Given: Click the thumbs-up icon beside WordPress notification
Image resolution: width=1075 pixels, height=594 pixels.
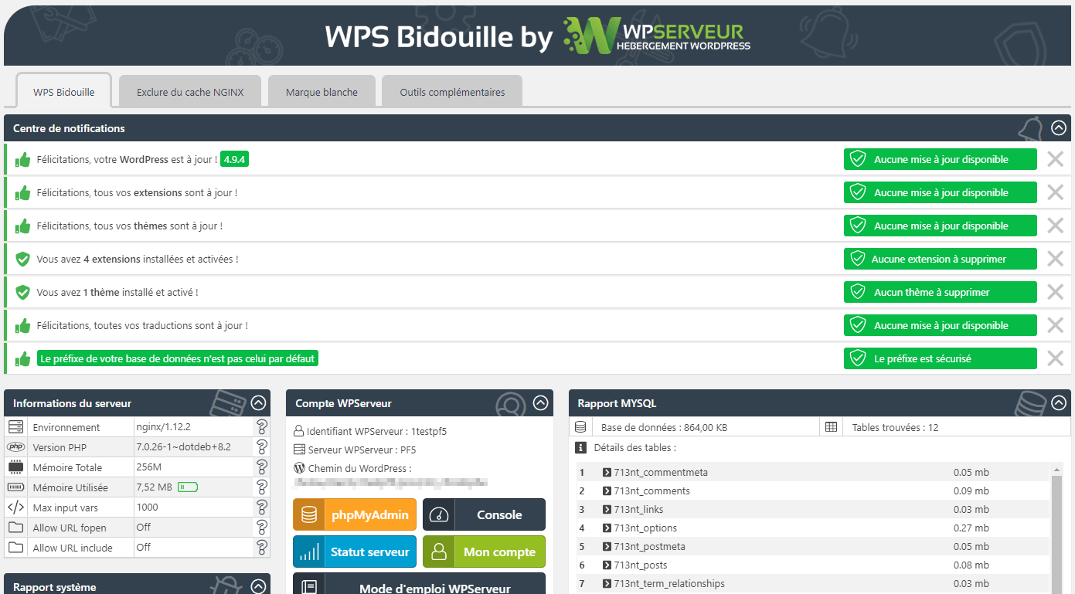Looking at the screenshot, I should click(x=23, y=160).
